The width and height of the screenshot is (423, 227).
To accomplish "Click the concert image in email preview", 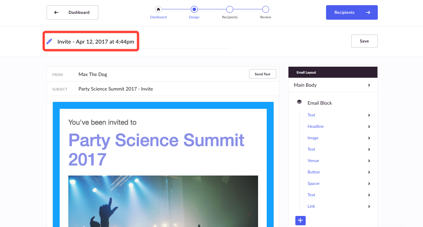I will pyautogui.click(x=163, y=201).
